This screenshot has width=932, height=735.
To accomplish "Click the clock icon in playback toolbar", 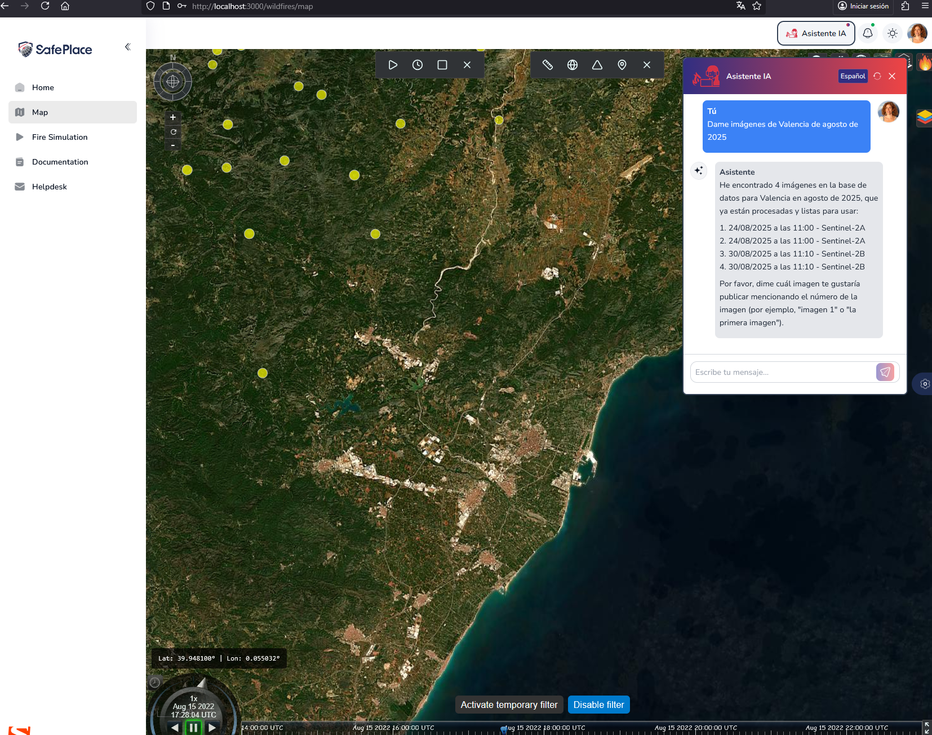I will point(418,65).
